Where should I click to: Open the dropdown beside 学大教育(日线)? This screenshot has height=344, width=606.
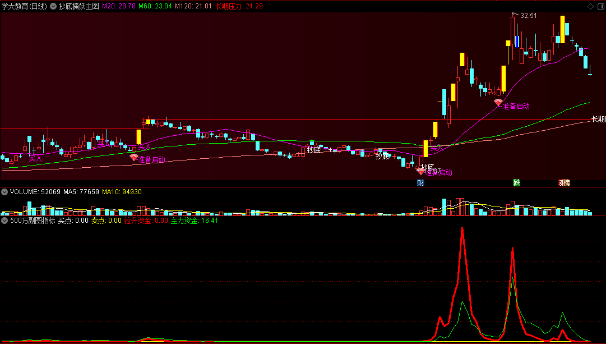pos(53,6)
